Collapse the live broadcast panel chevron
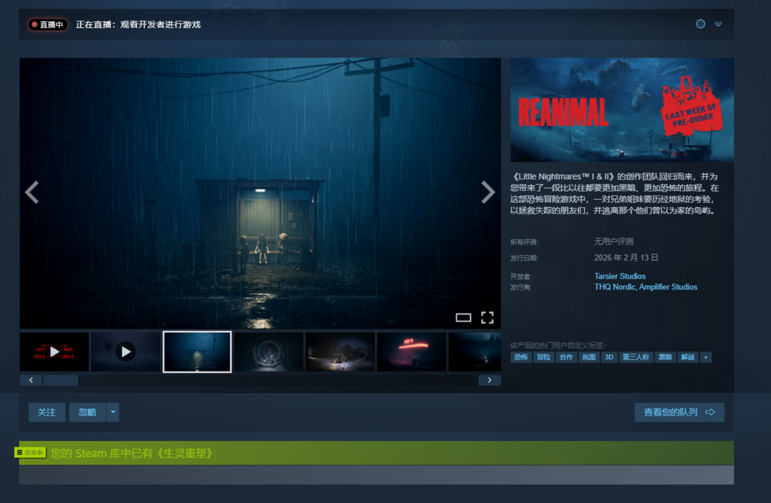Screen dimensions: 771x503 tap(718, 24)
